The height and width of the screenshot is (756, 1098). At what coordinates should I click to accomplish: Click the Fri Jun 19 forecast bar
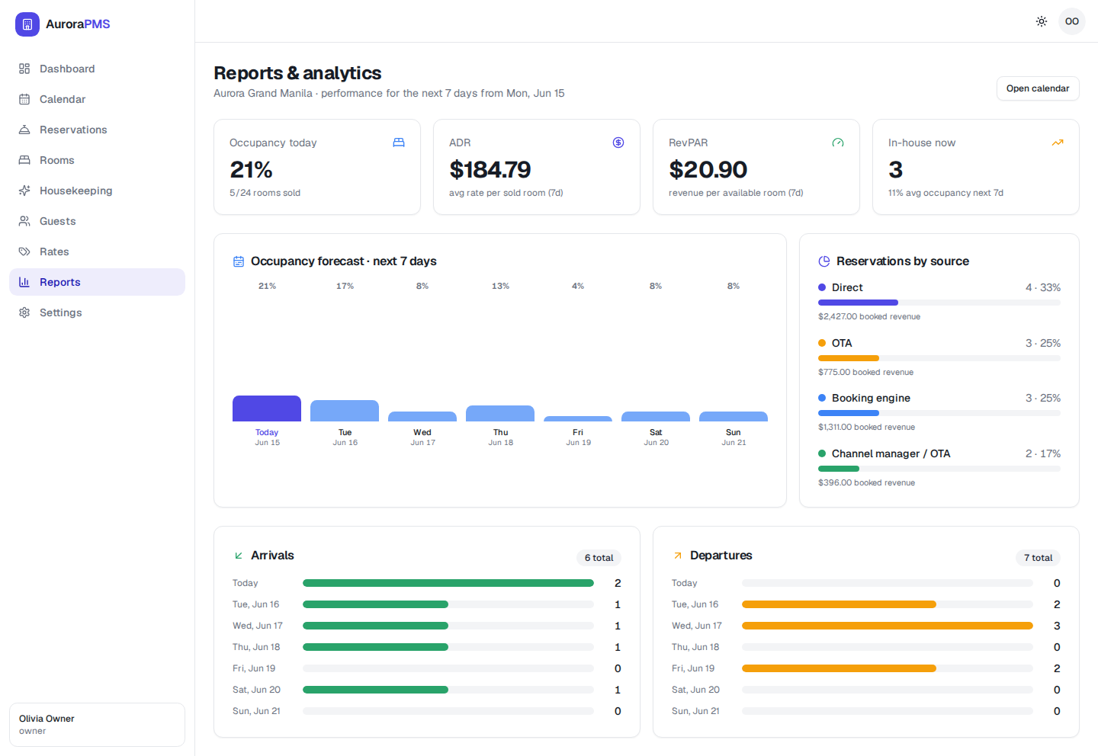[x=578, y=419]
